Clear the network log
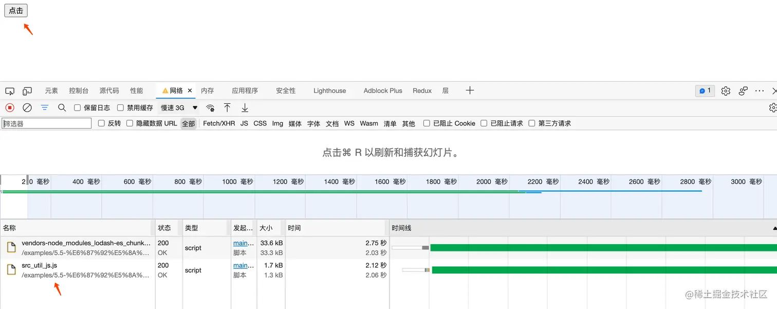The height and width of the screenshot is (309, 777). [x=27, y=107]
